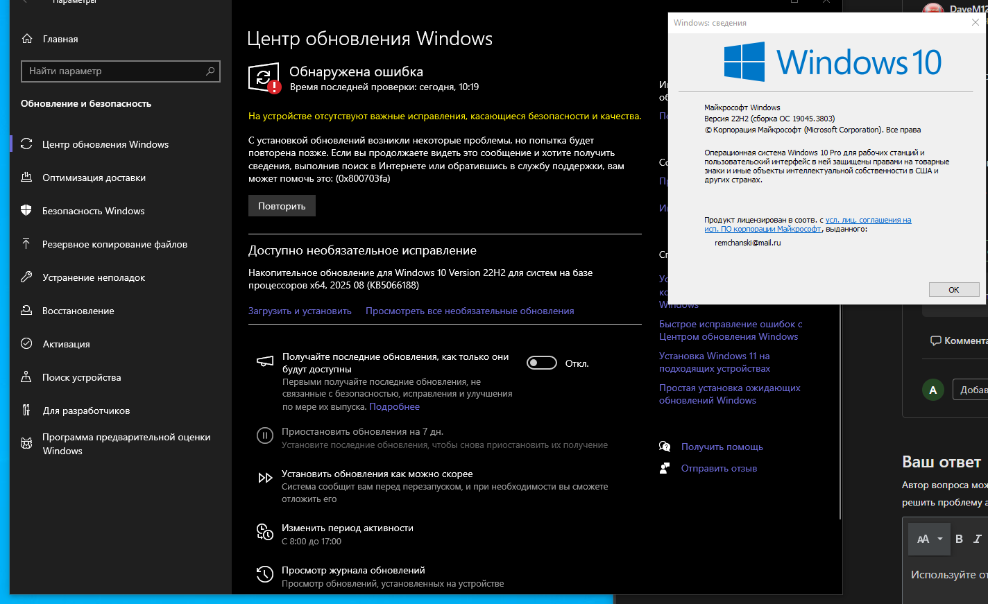Screen dimensions: 988x604
Task: Click the Windows Insider program cat icon
Action: click(x=26, y=443)
